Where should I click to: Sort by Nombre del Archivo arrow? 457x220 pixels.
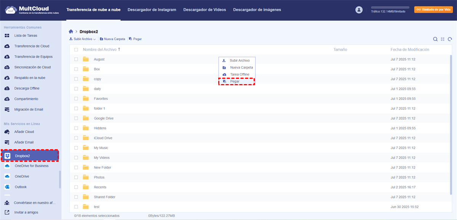tap(119, 49)
